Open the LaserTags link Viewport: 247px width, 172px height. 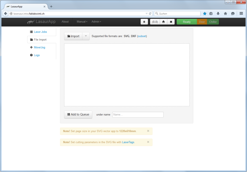[x=128, y=142]
